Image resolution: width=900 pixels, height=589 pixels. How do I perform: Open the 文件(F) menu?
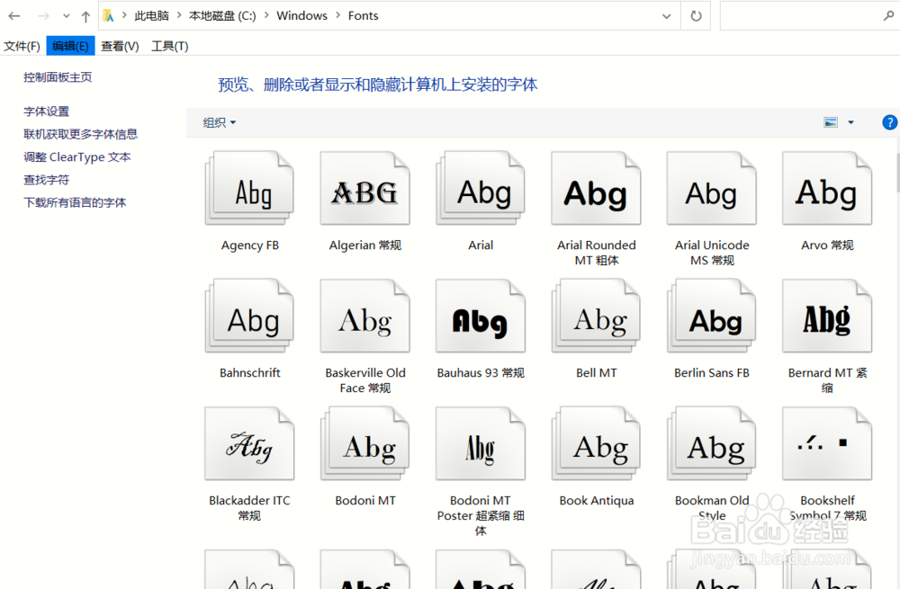[x=22, y=46]
